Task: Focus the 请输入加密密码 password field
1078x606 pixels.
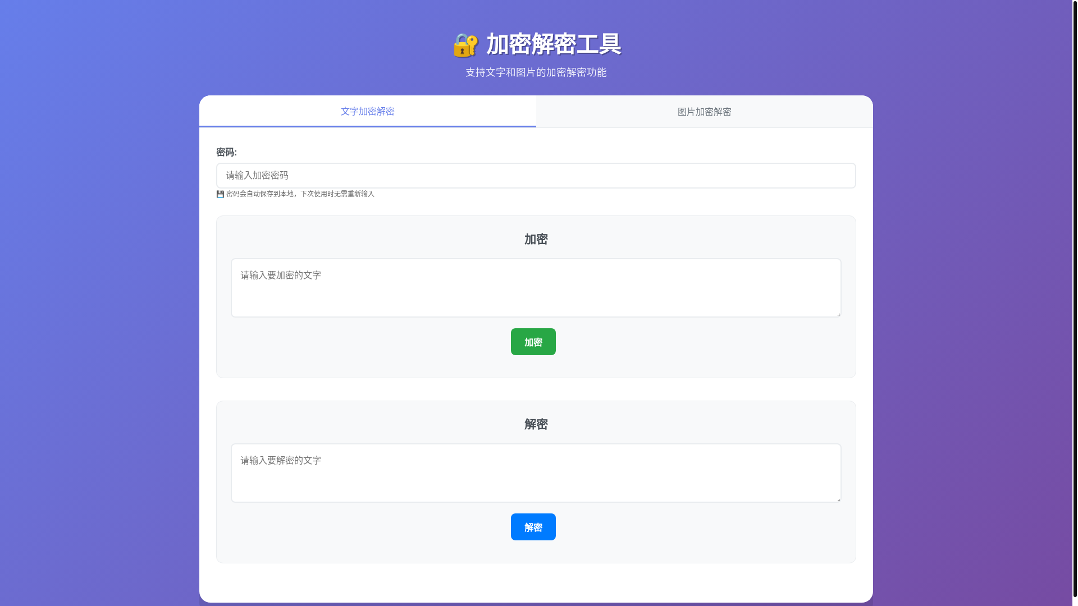Action: (536, 176)
